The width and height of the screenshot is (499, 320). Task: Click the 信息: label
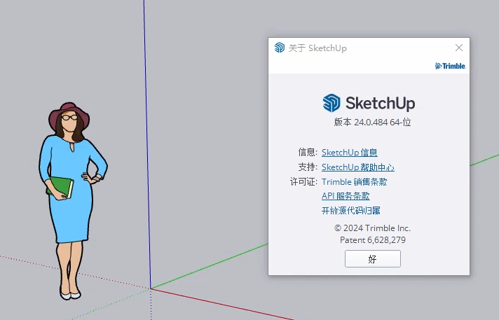(308, 153)
